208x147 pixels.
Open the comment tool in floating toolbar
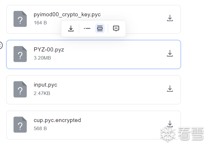click(x=116, y=28)
